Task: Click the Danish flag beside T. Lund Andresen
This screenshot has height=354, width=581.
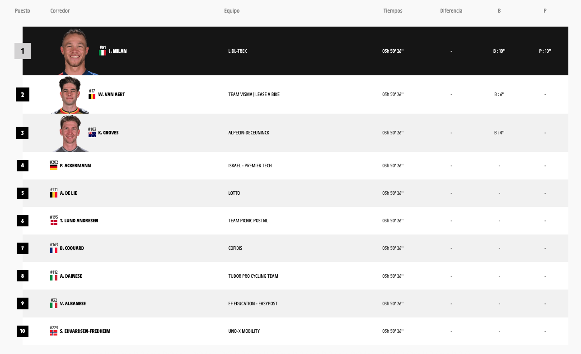Action: [x=54, y=222]
